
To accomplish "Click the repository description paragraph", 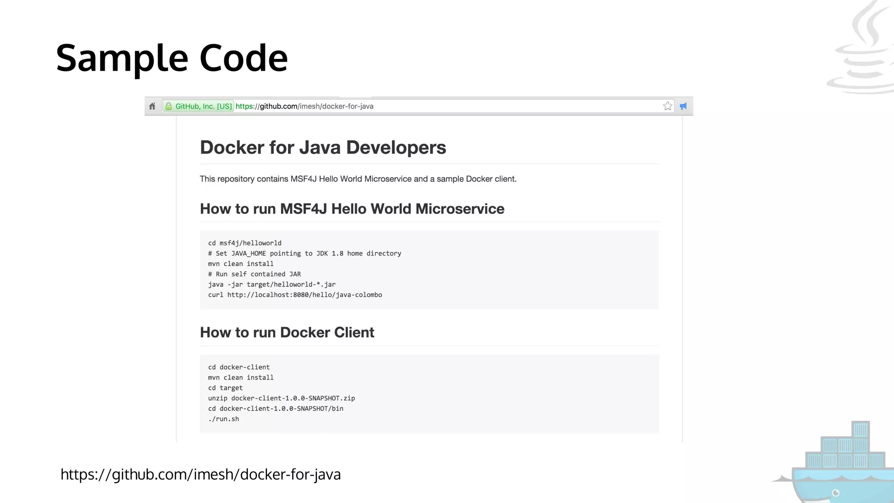I will pos(358,179).
